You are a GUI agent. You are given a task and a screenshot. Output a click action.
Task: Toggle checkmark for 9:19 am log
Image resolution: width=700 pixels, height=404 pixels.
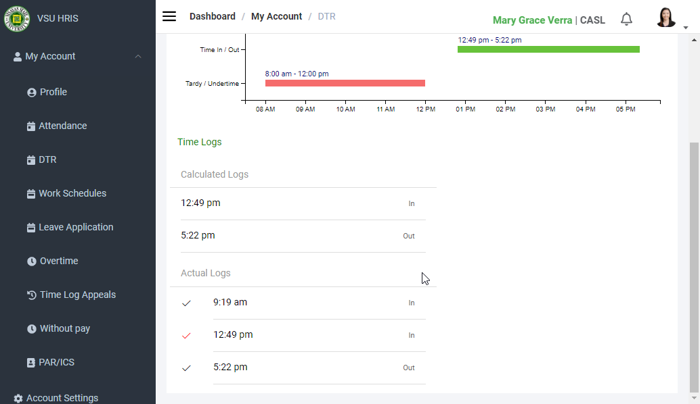coord(187,303)
